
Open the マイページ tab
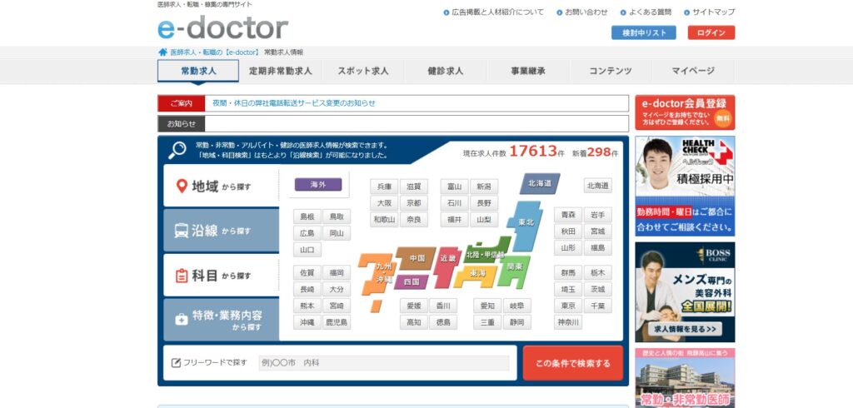[693, 71]
